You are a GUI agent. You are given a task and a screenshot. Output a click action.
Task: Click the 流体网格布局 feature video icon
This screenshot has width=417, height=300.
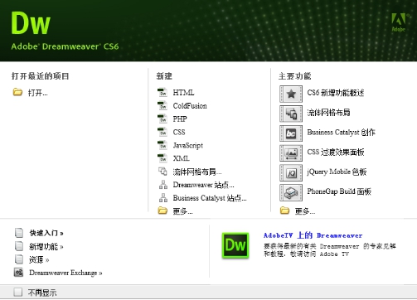pyautogui.click(x=291, y=114)
